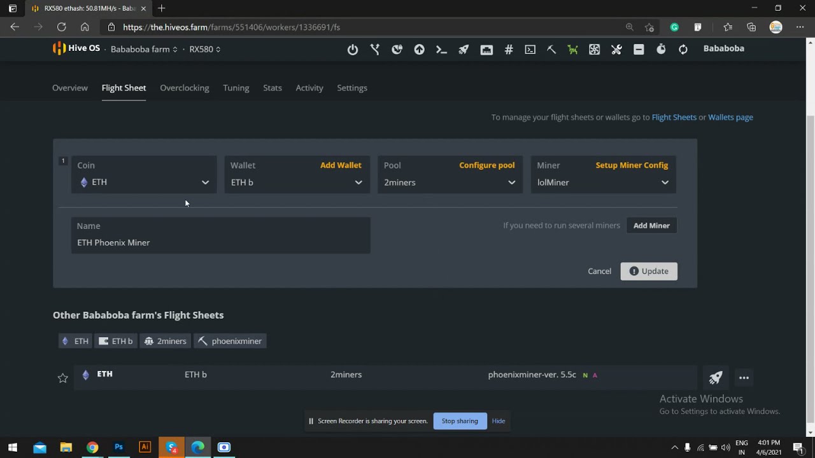Viewport: 815px width, 458px height.
Task: Click Stop sharing in screen recorder bar
Action: (x=460, y=421)
